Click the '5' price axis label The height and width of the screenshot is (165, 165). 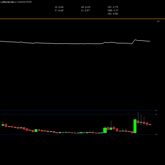156,115
